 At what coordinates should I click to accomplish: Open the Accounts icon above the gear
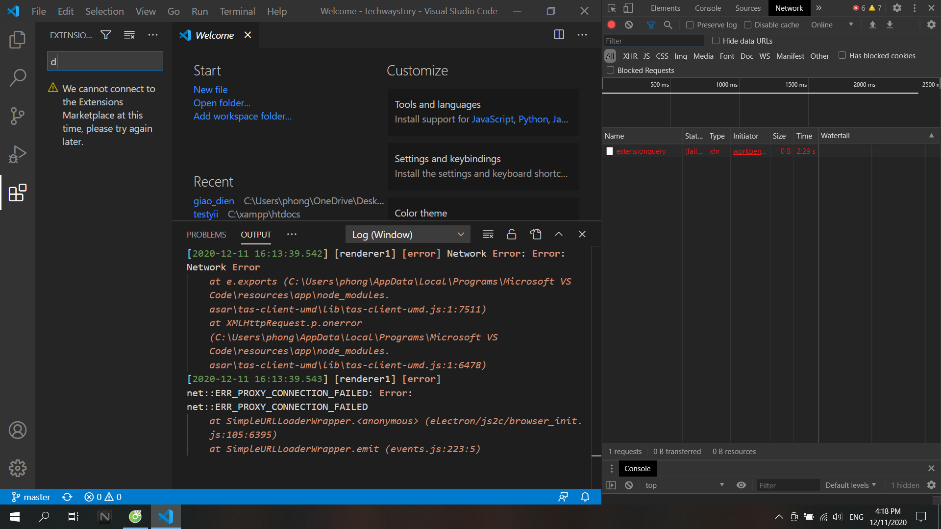18,430
